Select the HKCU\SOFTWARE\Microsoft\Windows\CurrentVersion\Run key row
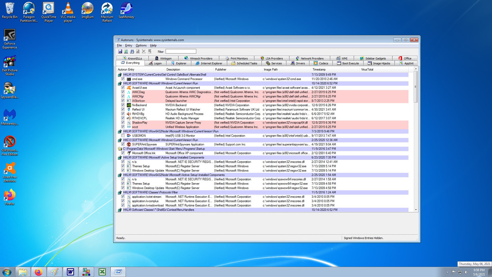 (263, 140)
